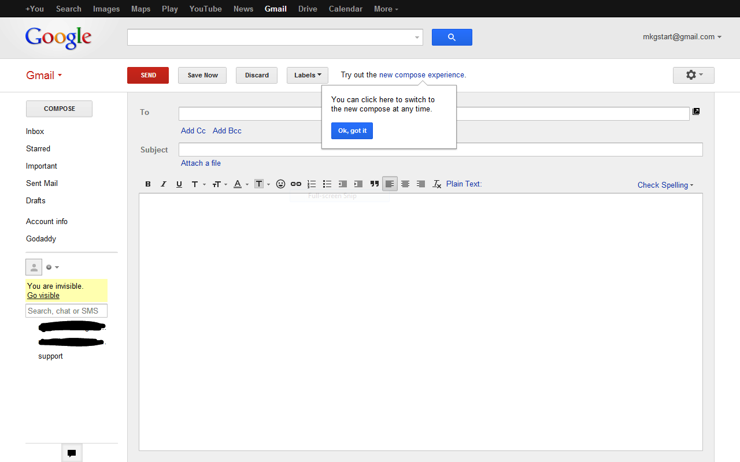Align text to the right
This screenshot has height=462, width=740.
[x=421, y=184]
